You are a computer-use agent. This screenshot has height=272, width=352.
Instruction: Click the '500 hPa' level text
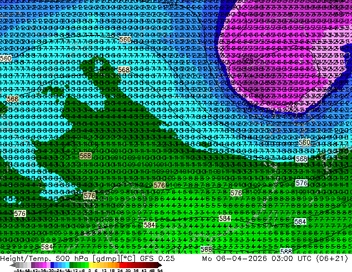tap(73, 258)
